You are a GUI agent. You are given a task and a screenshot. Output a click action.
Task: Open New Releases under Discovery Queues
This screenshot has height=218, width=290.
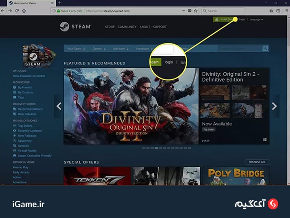[x=27, y=114]
